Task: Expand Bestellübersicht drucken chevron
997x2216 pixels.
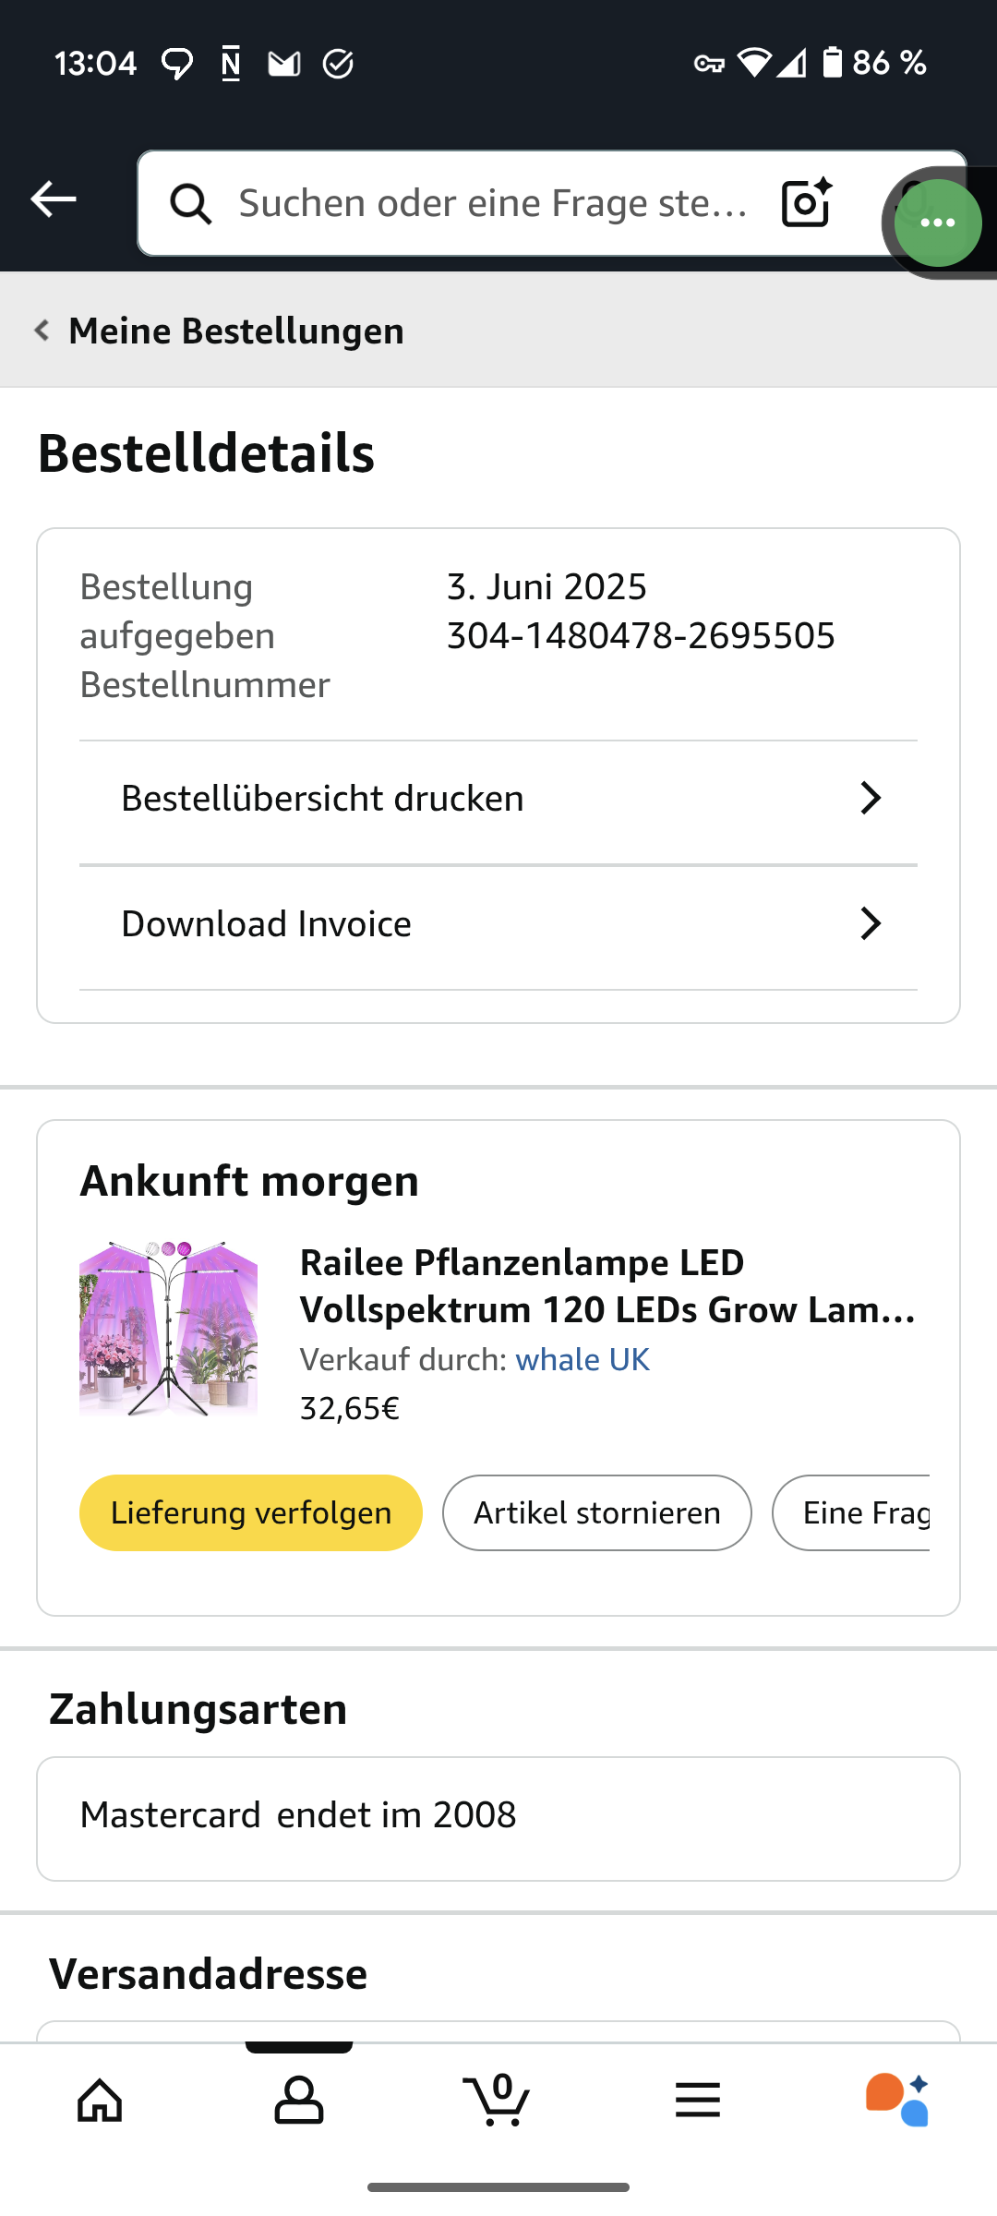Action: click(x=870, y=798)
